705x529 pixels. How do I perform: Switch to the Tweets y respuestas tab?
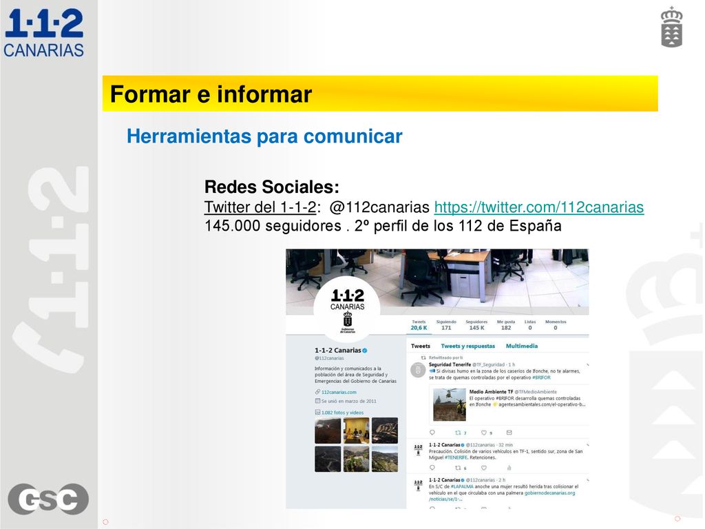[467, 346]
